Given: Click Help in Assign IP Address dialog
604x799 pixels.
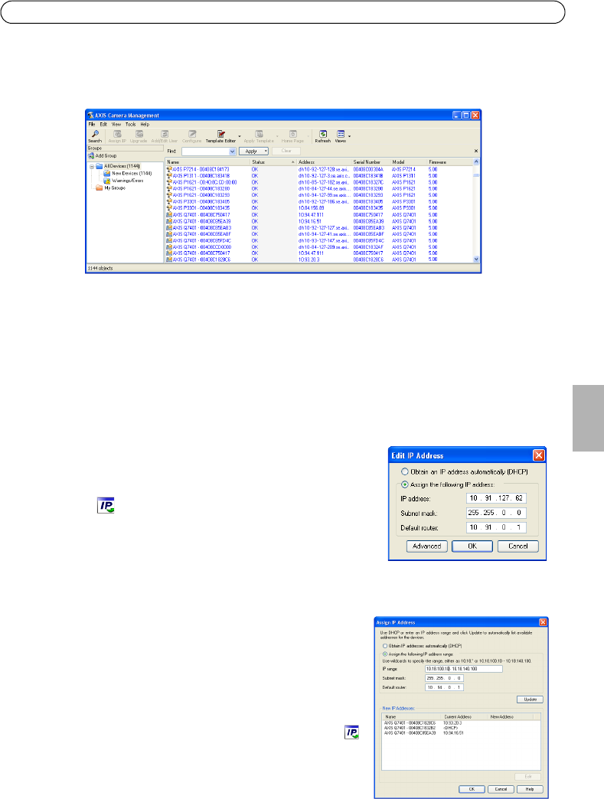Looking at the screenshot, I should click(x=530, y=789).
